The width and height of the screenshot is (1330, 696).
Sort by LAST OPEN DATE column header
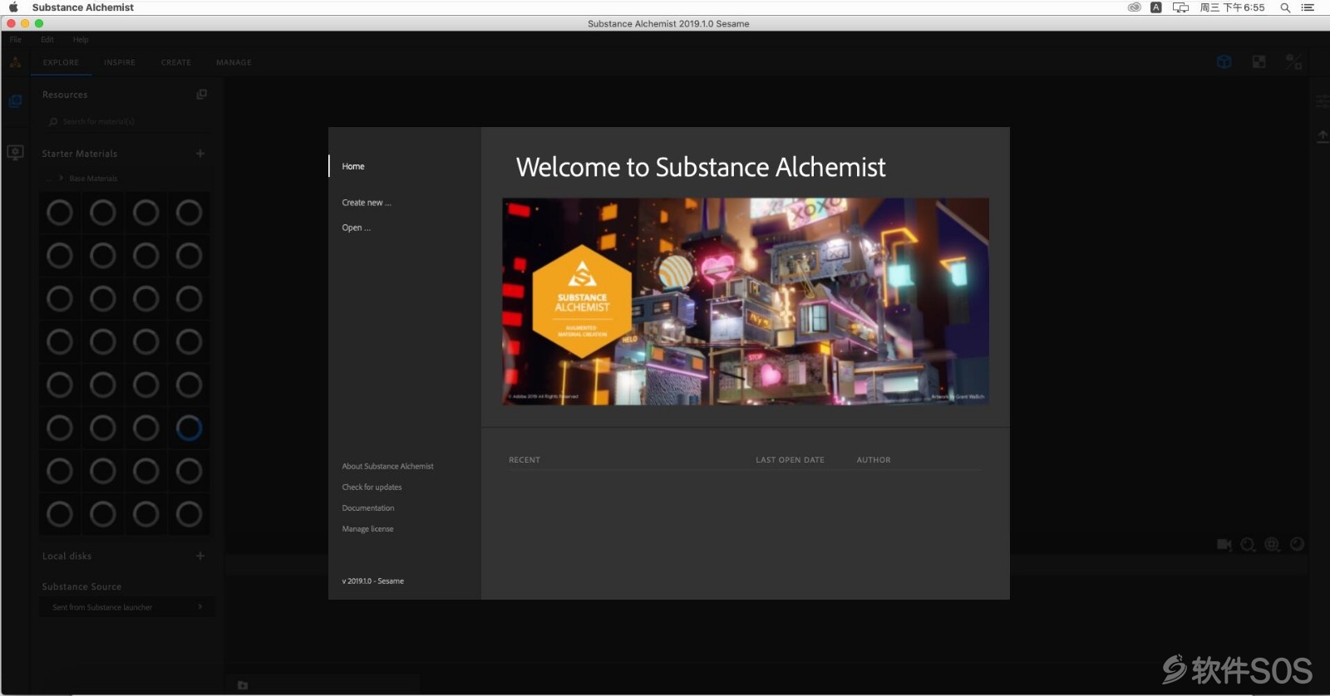(x=790, y=459)
